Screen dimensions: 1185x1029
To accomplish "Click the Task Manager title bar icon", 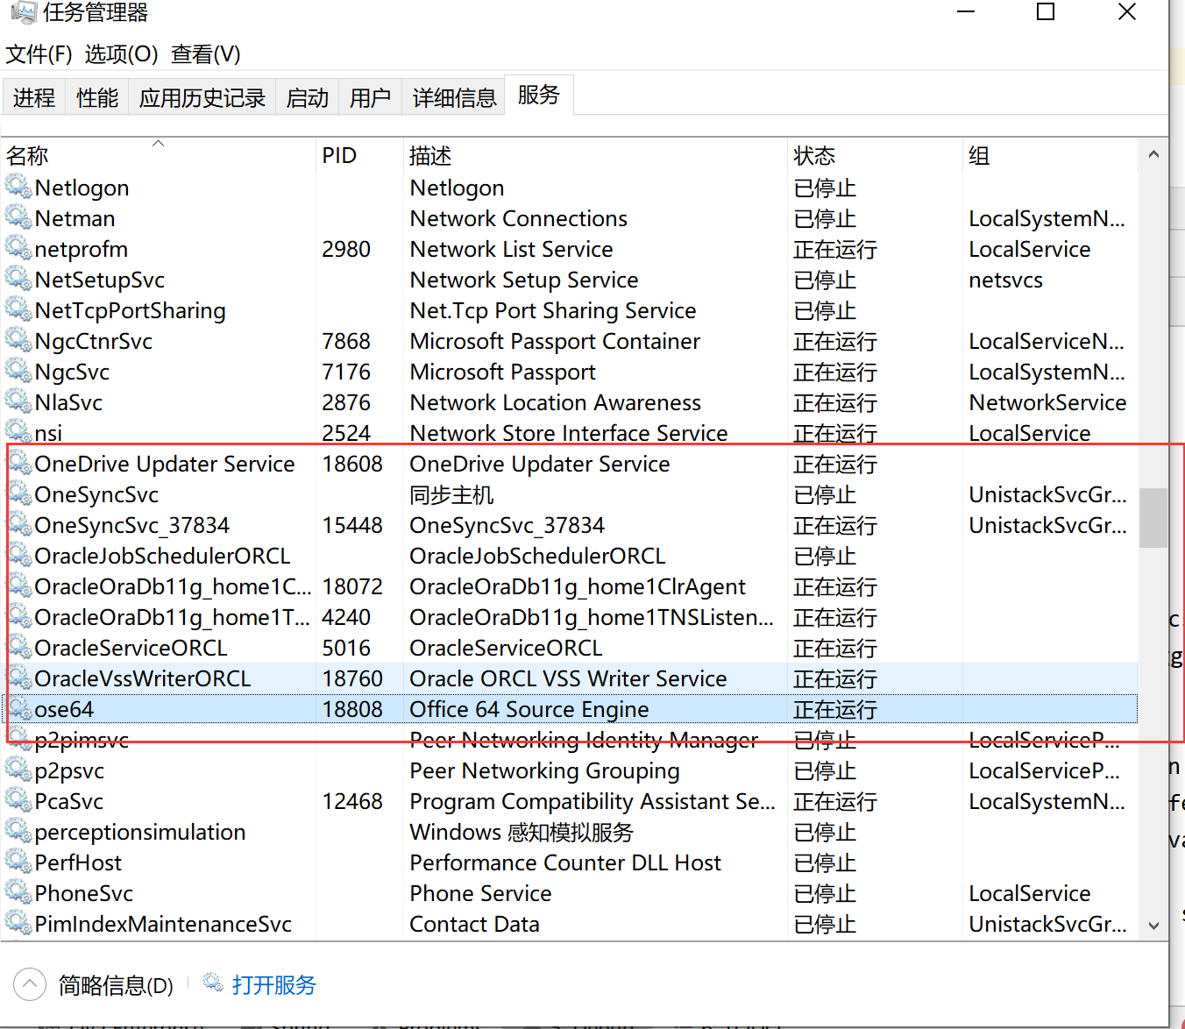I will pos(24,12).
